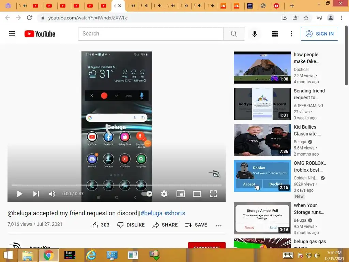Open 'beluga gas gas' video title
The width and height of the screenshot is (349, 262).
click(310, 244)
